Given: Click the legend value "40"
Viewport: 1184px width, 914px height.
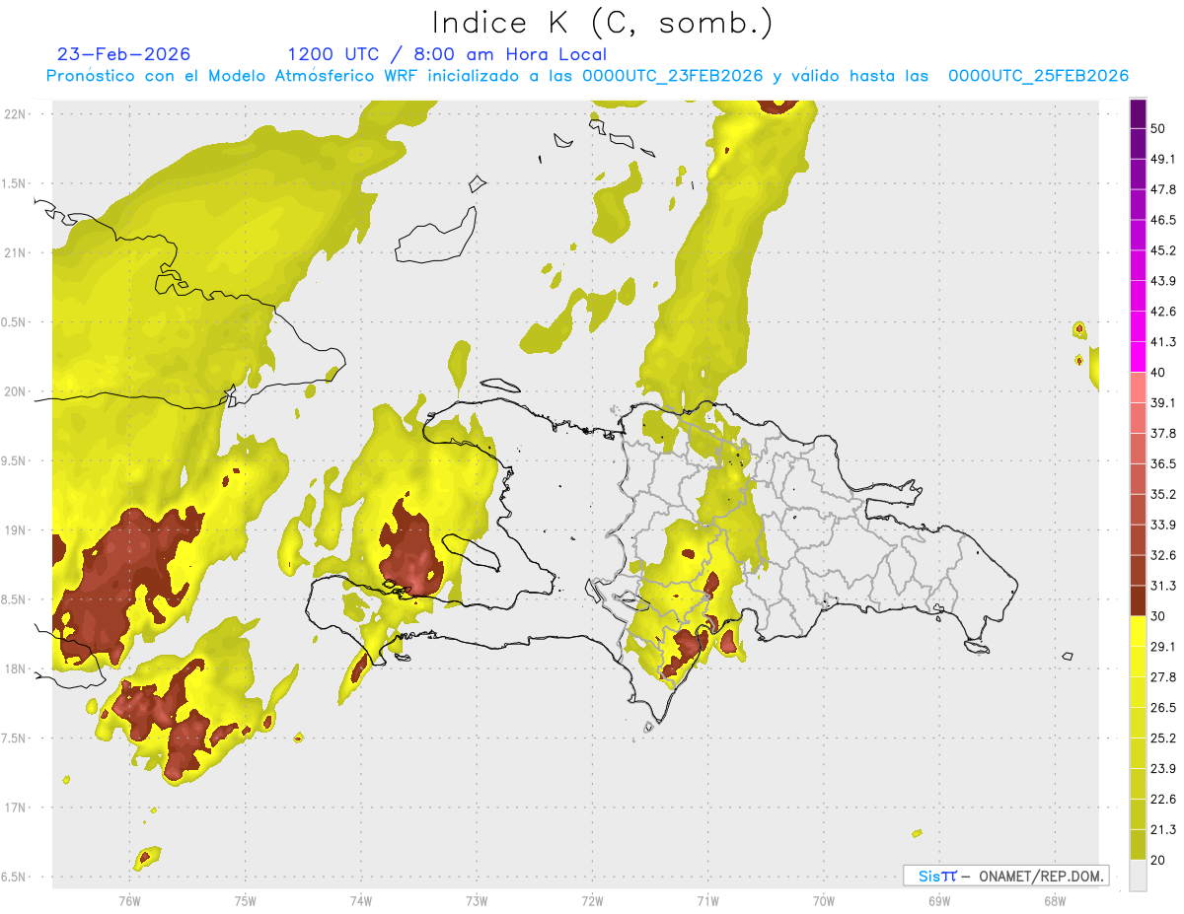Looking at the screenshot, I should 1158,373.
